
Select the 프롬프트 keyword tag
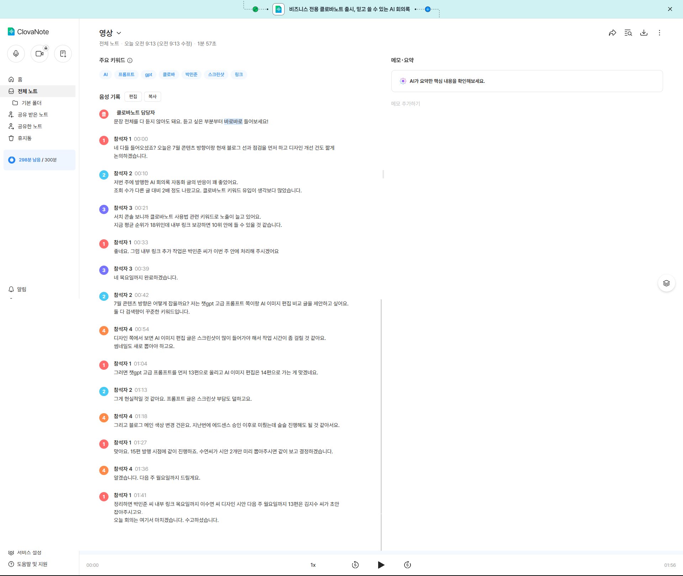(126, 74)
